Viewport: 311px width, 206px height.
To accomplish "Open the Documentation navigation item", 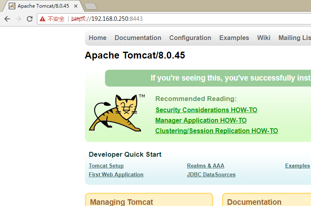I will 138,38.
